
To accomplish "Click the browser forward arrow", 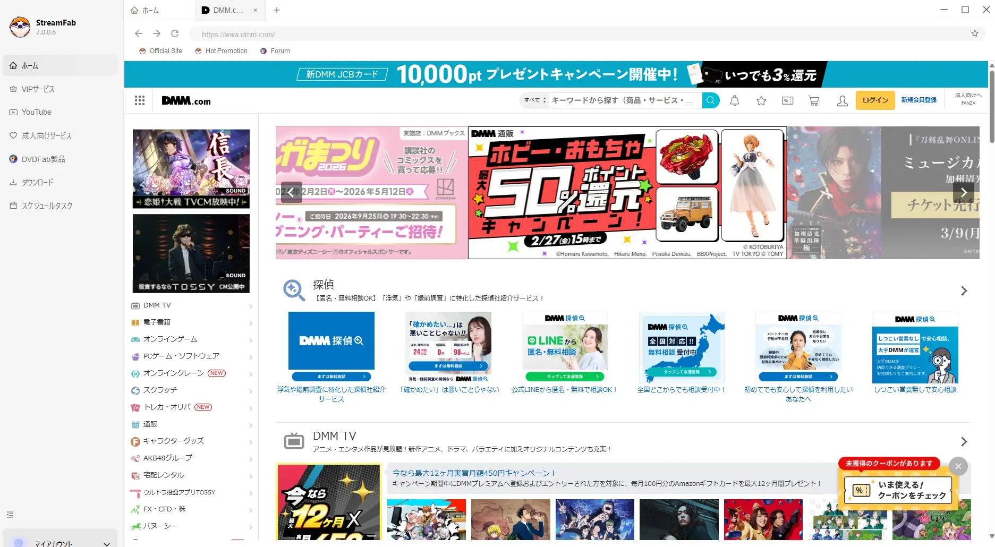I will coord(157,33).
